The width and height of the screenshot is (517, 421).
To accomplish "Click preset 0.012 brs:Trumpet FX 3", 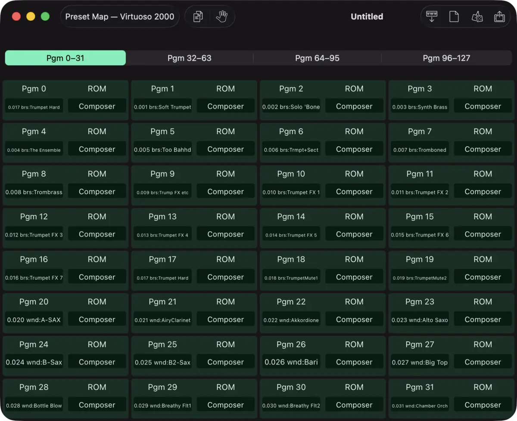I will click(x=34, y=235).
